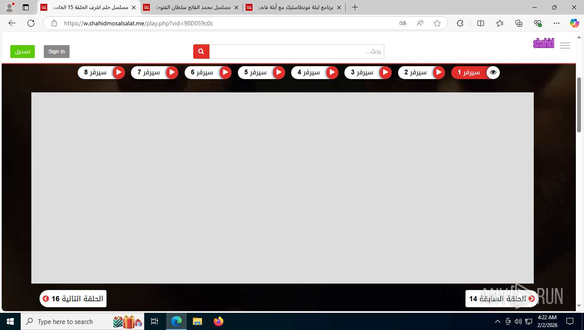Close the ليلة فونطاستيك tab
Image resolution: width=584 pixels, height=330 pixels.
pyautogui.click(x=339, y=7)
